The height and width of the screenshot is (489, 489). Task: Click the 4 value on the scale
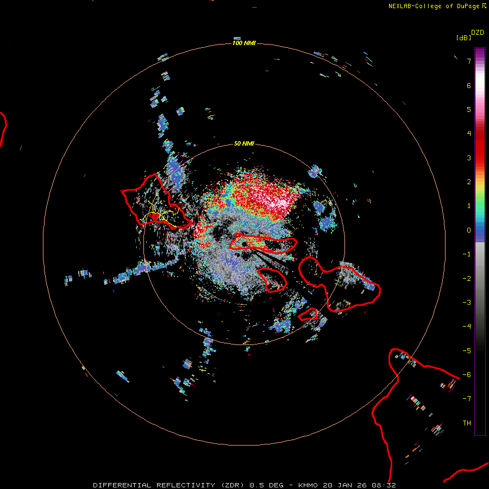pos(469,134)
